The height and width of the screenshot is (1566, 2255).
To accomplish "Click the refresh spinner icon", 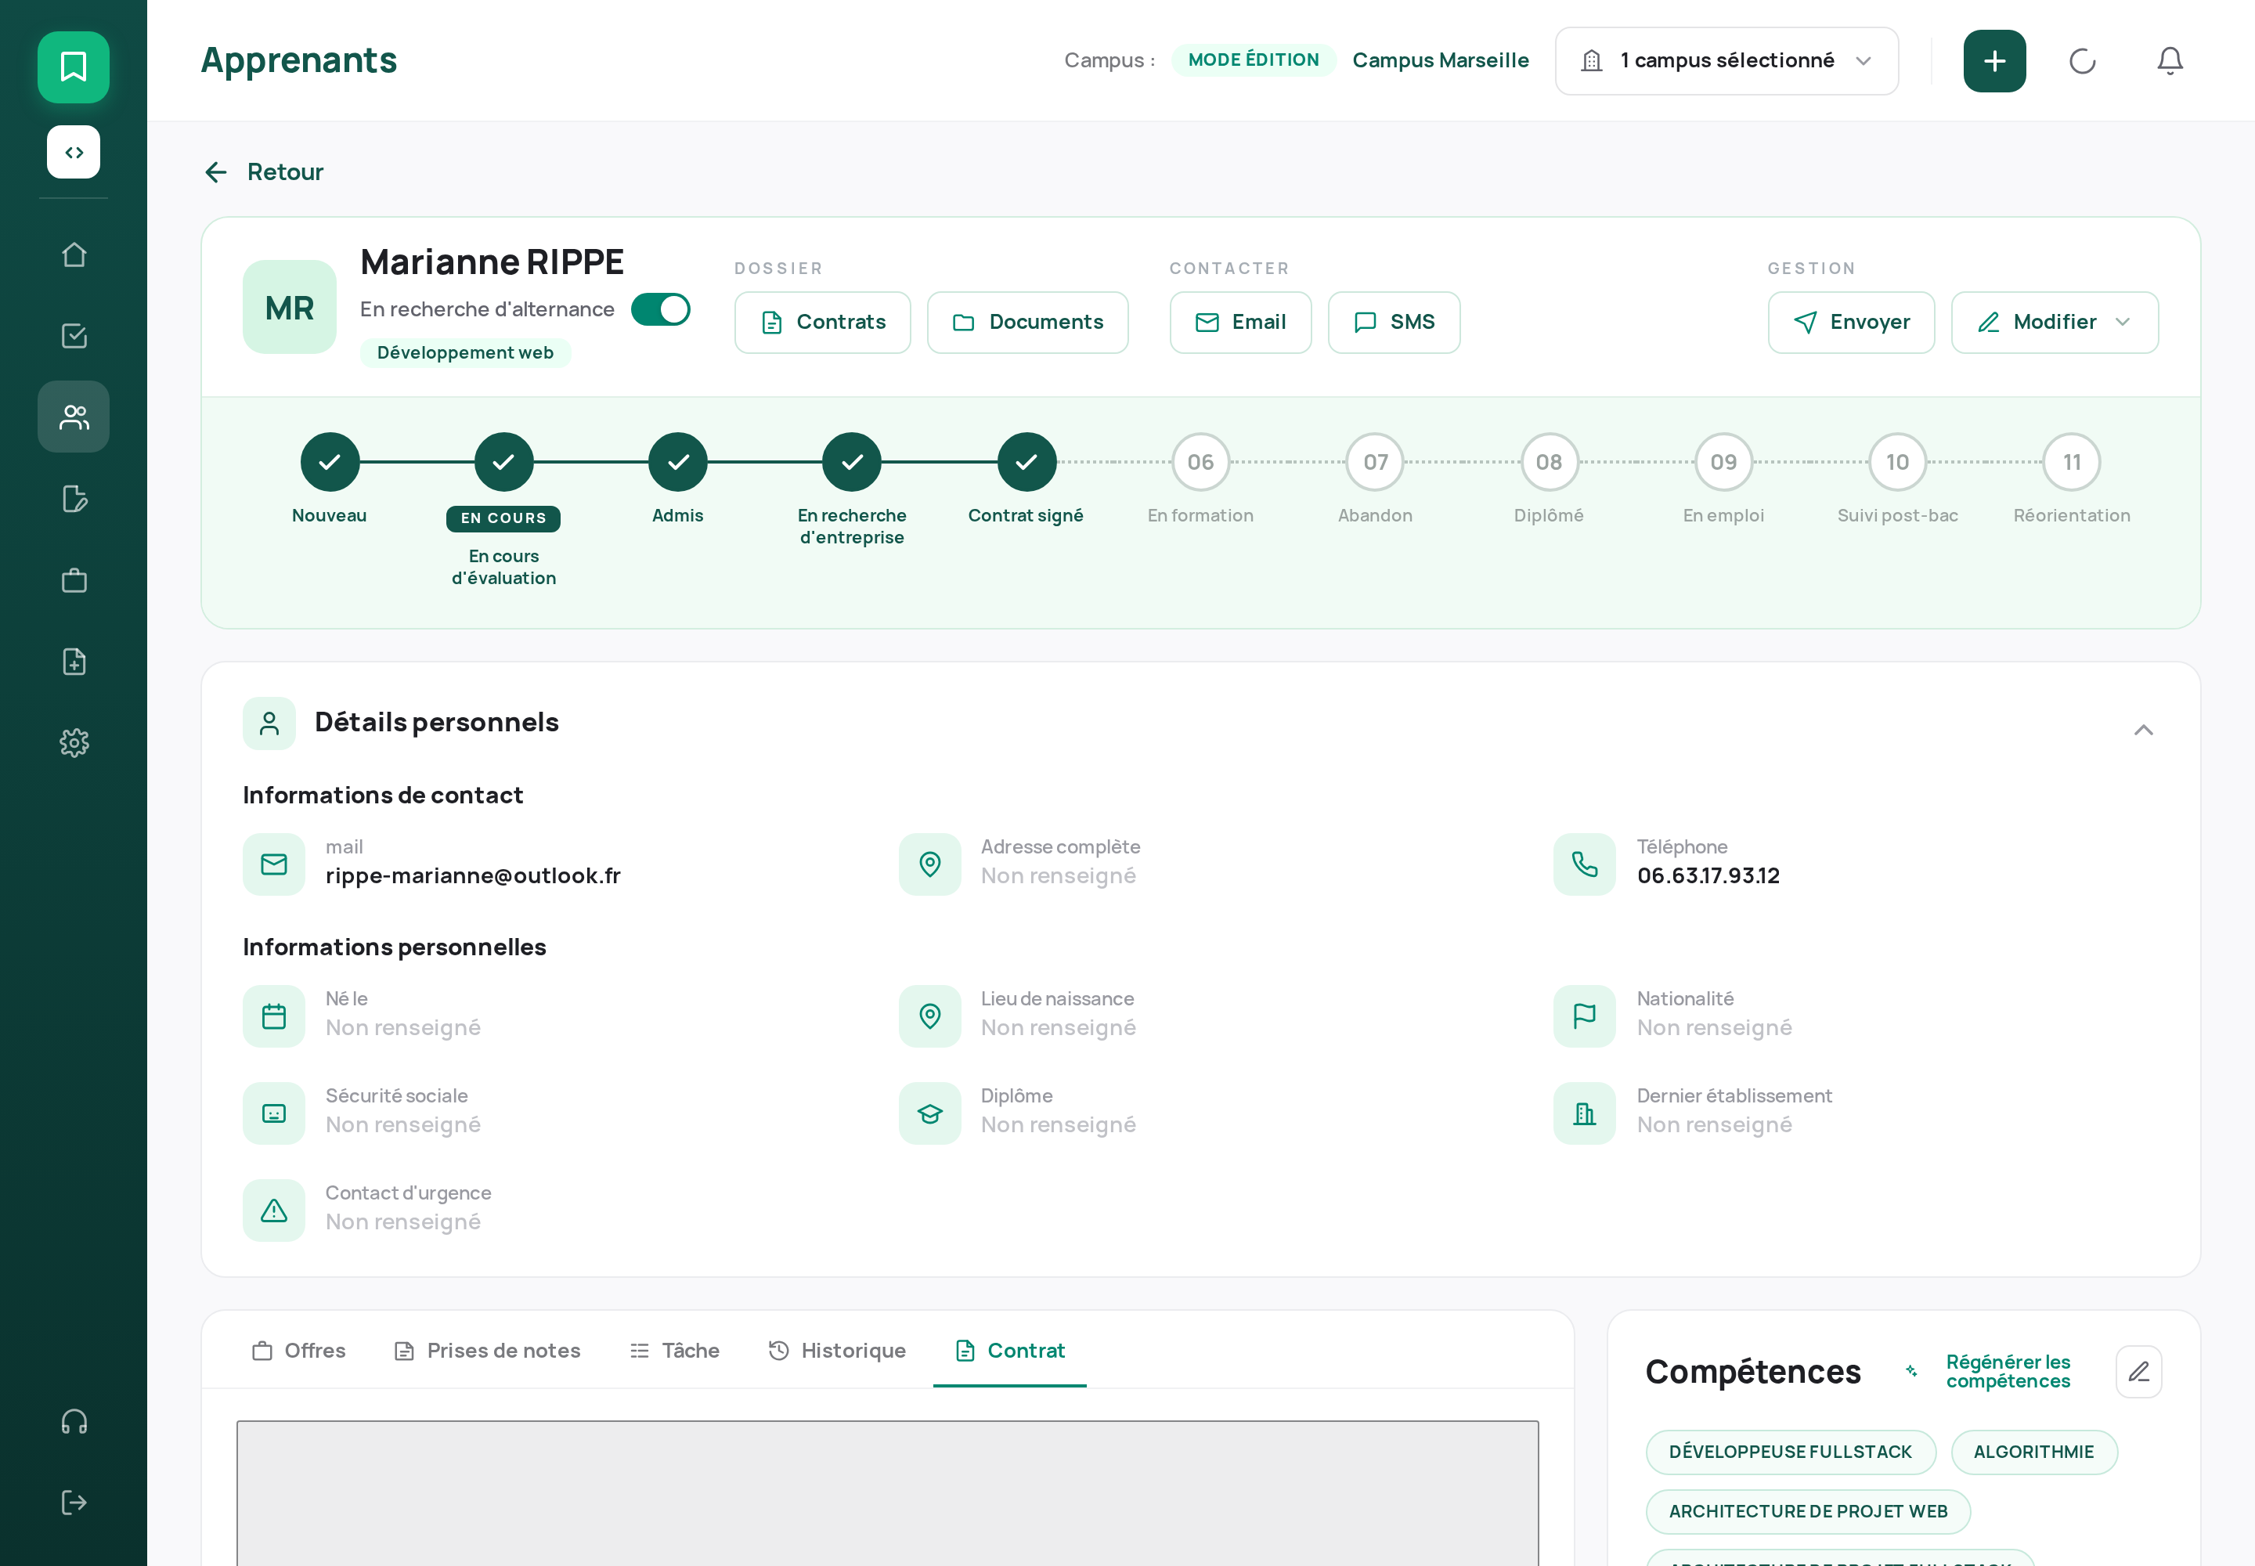I will pyautogui.click(x=2081, y=61).
